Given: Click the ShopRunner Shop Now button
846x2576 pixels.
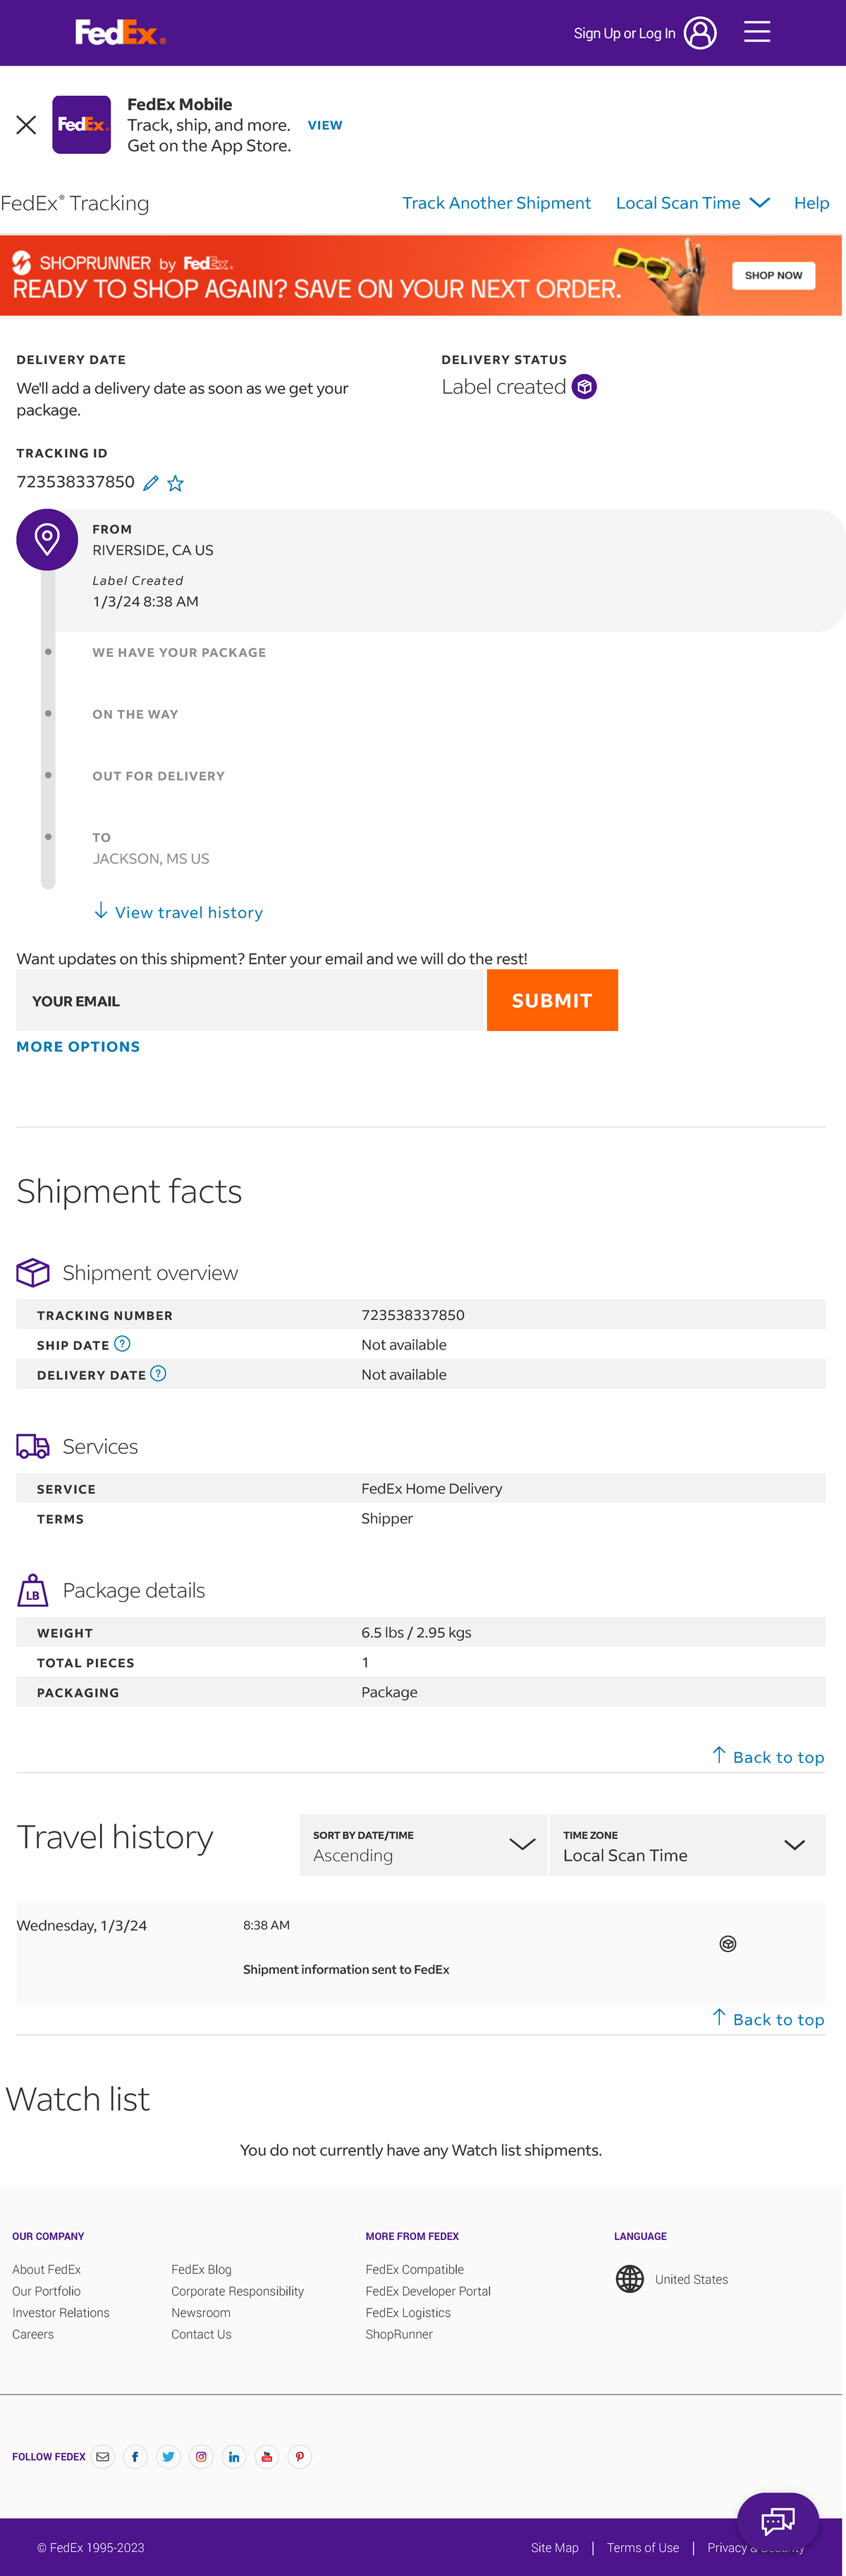Looking at the screenshot, I should 773,275.
